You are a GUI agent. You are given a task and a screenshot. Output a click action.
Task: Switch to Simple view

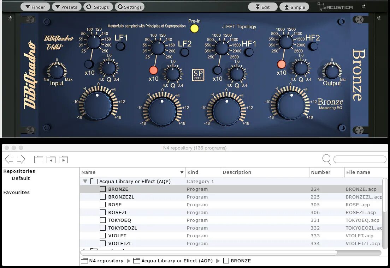294,7
